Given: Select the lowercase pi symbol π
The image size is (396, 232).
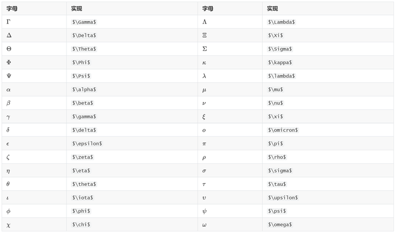Looking at the screenshot, I should tap(204, 143).
